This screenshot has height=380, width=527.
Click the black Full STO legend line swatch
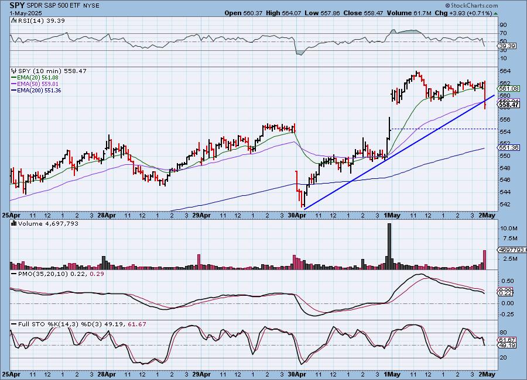(14, 324)
